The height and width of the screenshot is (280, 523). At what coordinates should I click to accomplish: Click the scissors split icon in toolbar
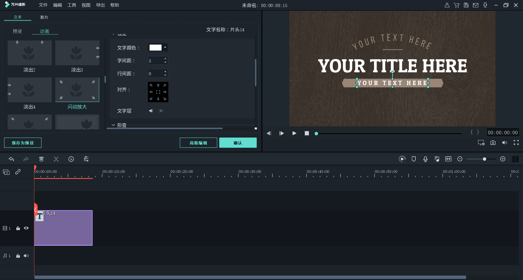click(x=56, y=159)
